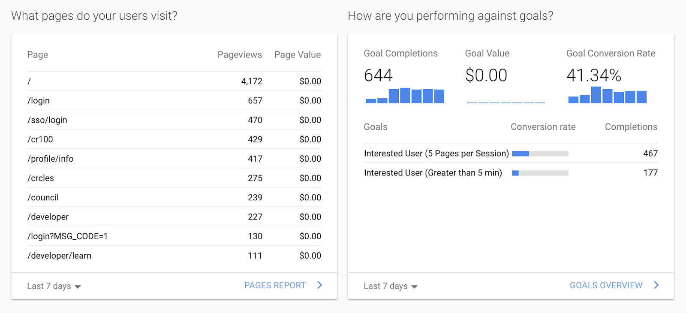Open the Last 7 days dropdown under Pages
686x313 pixels.
[x=54, y=286]
